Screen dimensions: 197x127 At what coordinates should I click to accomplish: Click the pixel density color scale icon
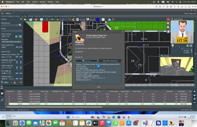[187, 46]
